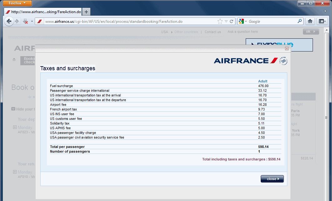Viewport: 332px width, 201px height.
Task: Open the Bookmarks menu button
Action: point(322,21)
